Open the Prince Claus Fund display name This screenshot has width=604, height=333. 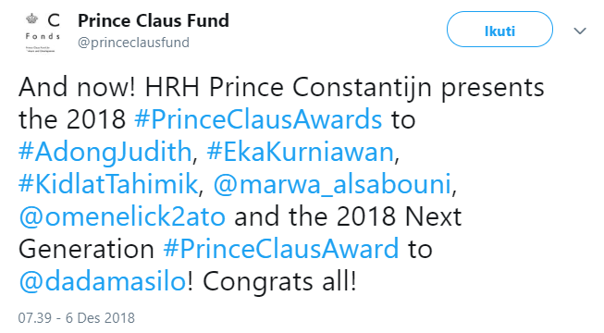point(154,20)
